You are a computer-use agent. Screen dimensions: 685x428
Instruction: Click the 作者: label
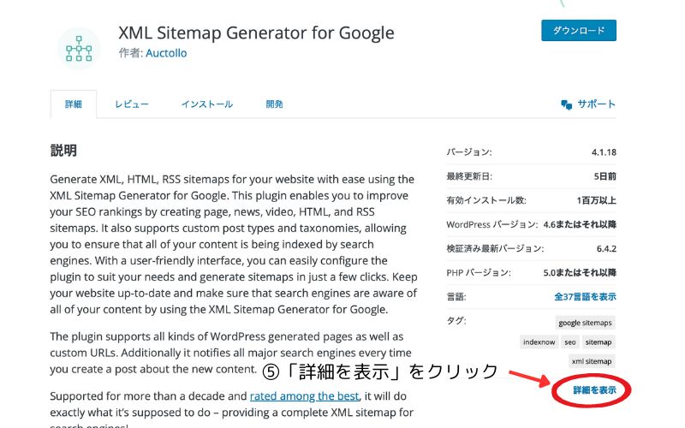131,53
